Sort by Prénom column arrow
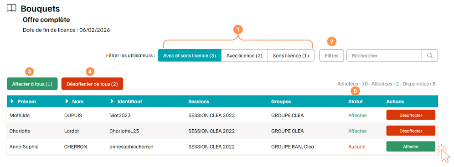The image size is (454, 167). point(12,101)
